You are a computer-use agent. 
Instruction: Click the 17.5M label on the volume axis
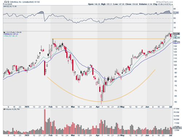point(176,109)
